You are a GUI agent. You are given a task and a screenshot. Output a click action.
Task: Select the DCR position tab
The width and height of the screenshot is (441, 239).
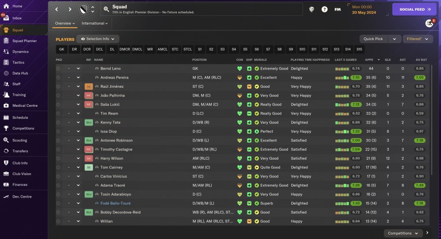pos(87,49)
